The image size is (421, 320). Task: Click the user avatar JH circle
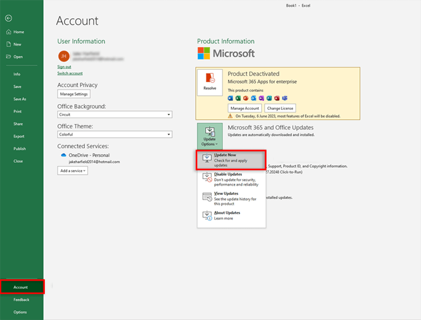click(x=63, y=56)
